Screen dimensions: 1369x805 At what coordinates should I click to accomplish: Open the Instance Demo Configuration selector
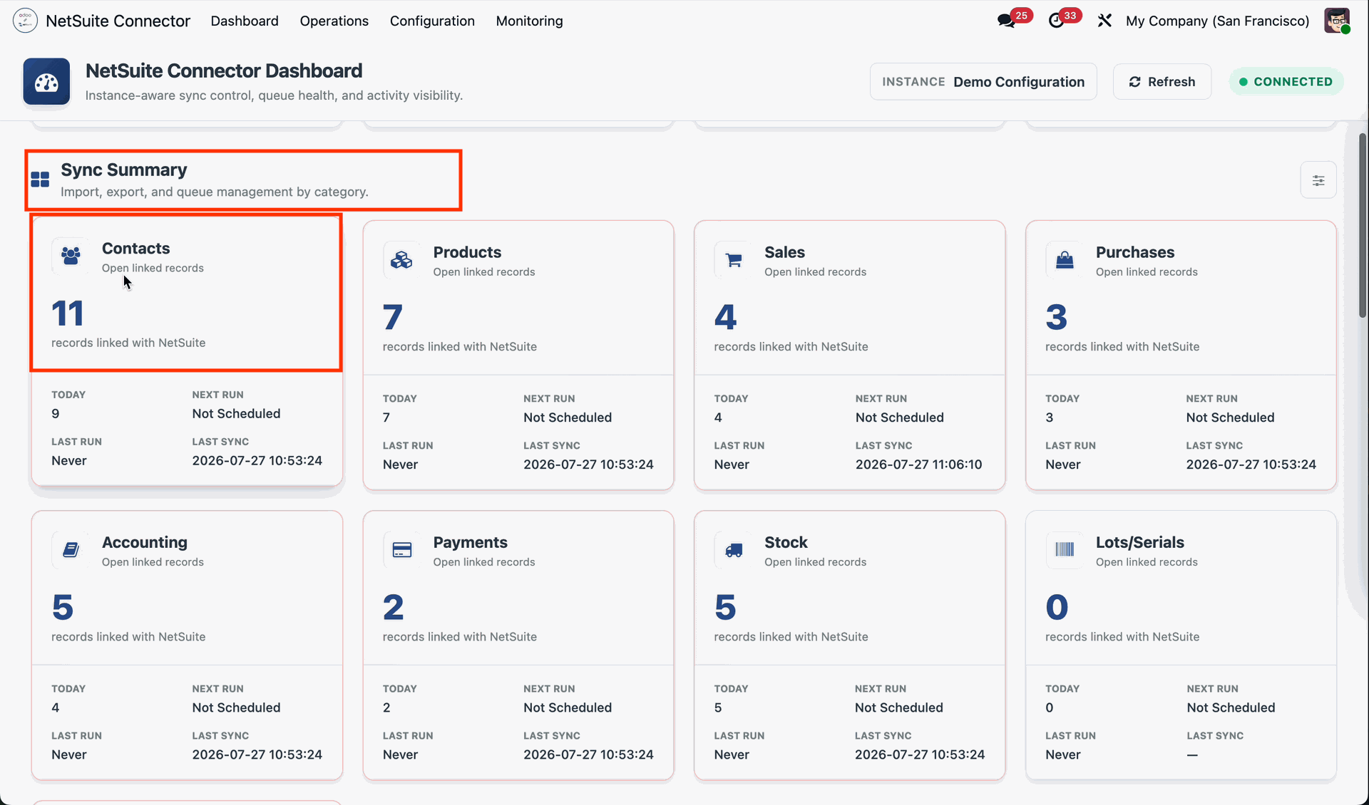tap(983, 82)
